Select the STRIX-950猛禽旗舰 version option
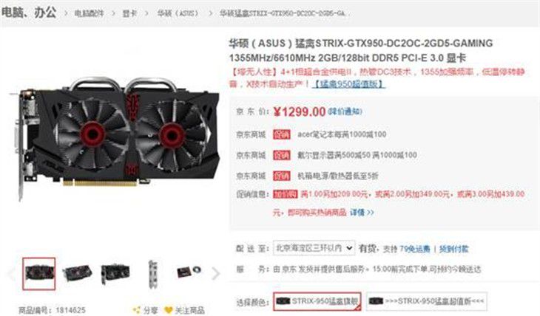The height and width of the screenshot is (316, 540). 317,301
